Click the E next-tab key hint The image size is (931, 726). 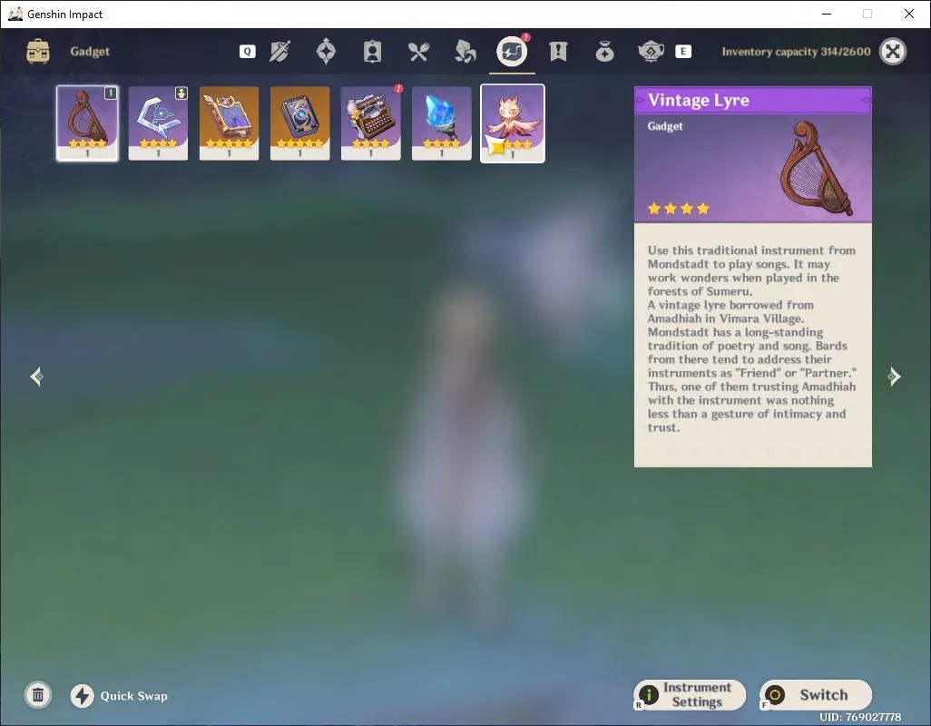coord(682,52)
